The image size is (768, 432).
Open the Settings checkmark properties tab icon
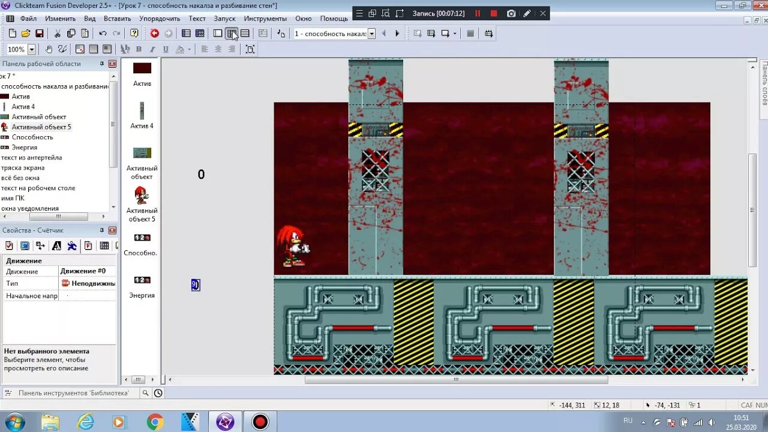[x=9, y=245]
